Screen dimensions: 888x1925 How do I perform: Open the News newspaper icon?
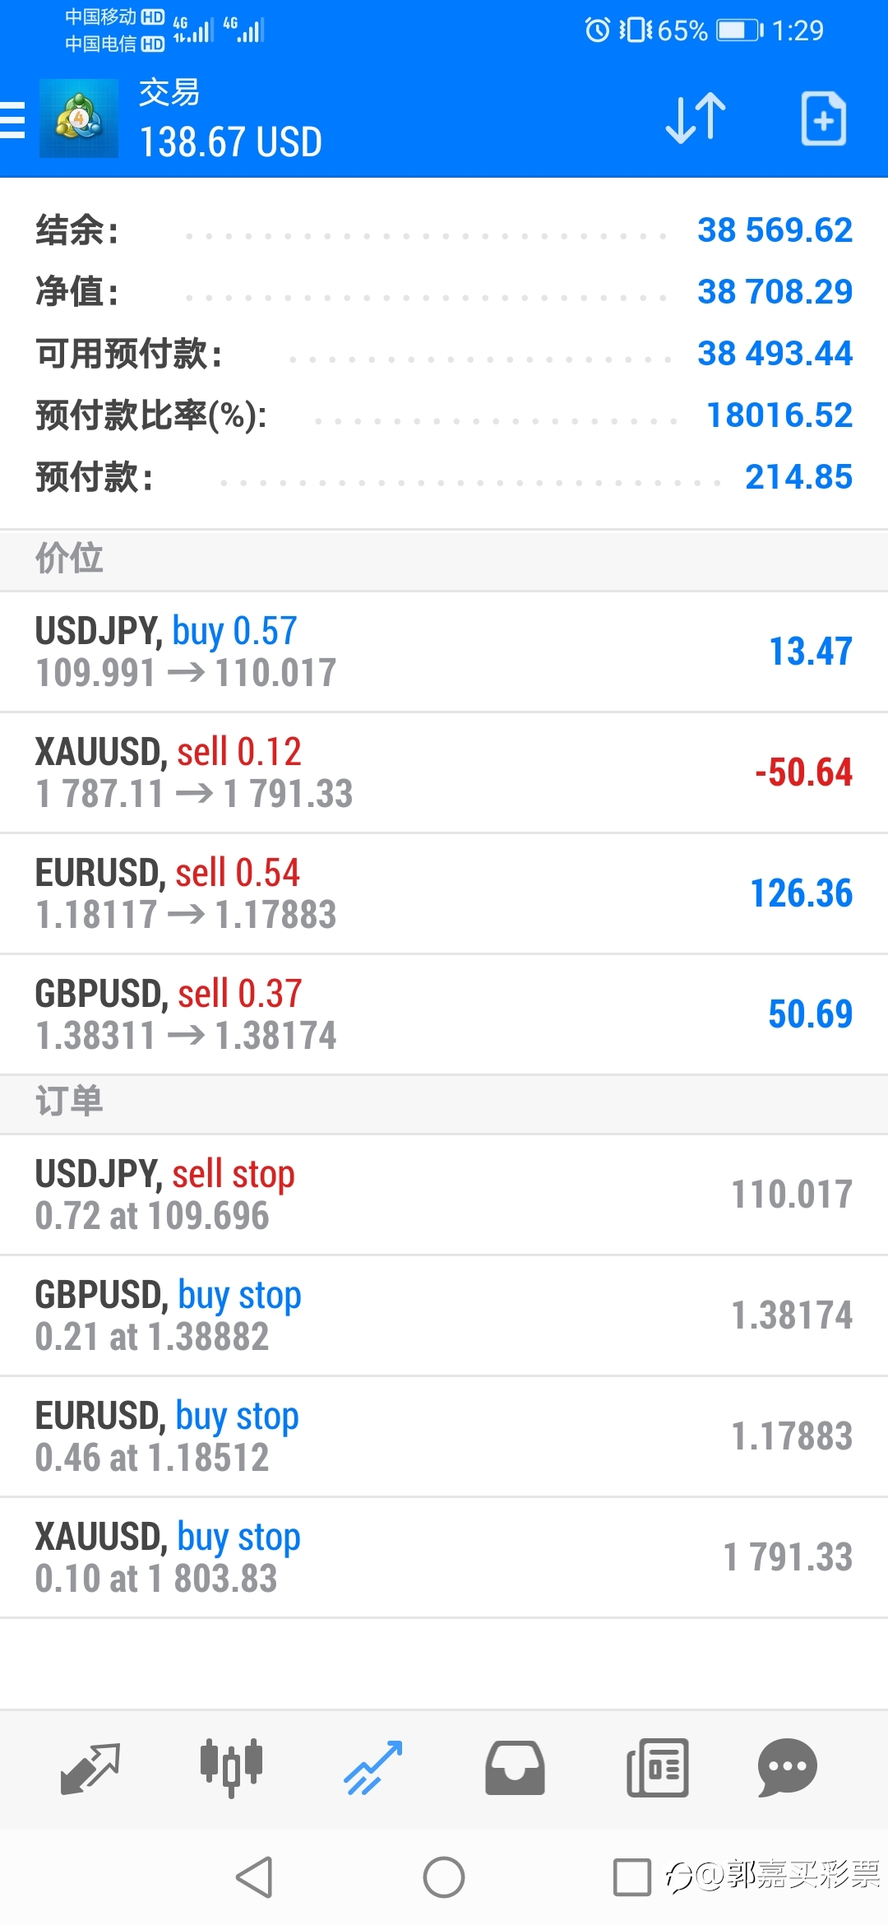[x=657, y=1768]
